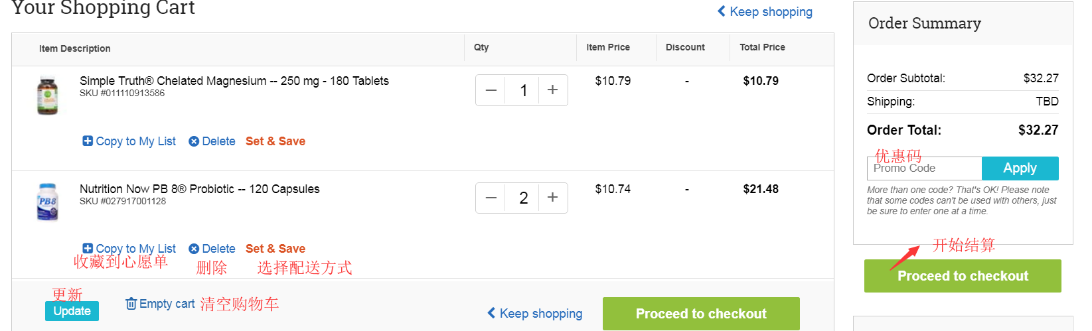The width and height of the screenshot is (1092, 331).
Task: Click the Empty cart trash icon
Action: (x=131, y=304)
